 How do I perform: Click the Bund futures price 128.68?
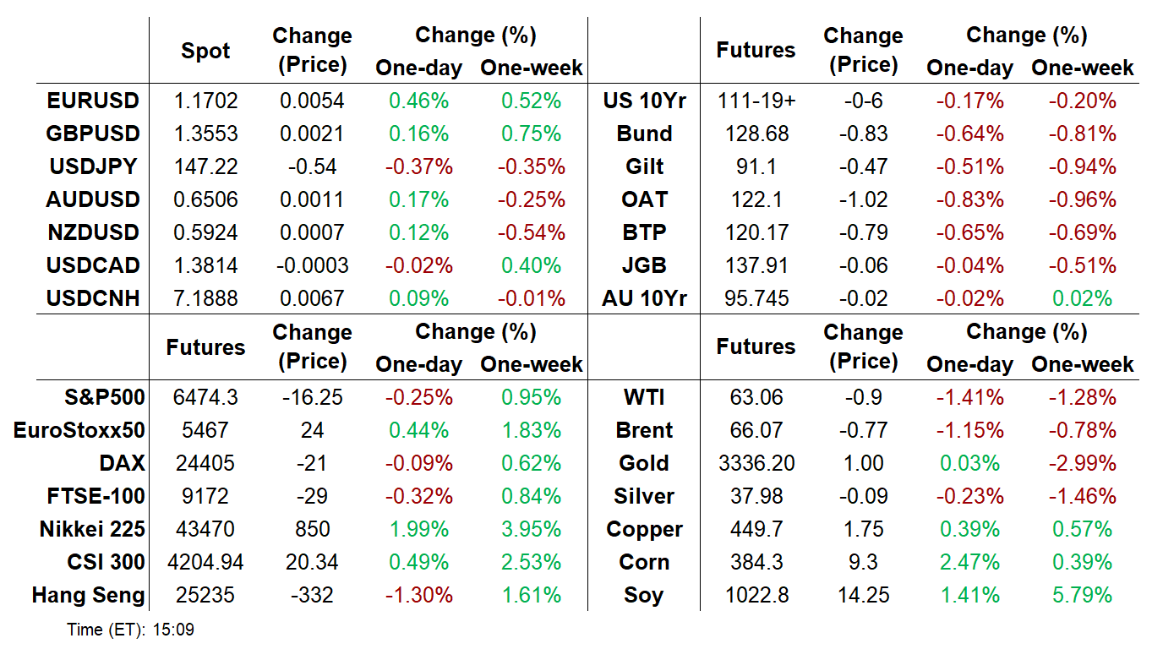click(x=756, y=134)
